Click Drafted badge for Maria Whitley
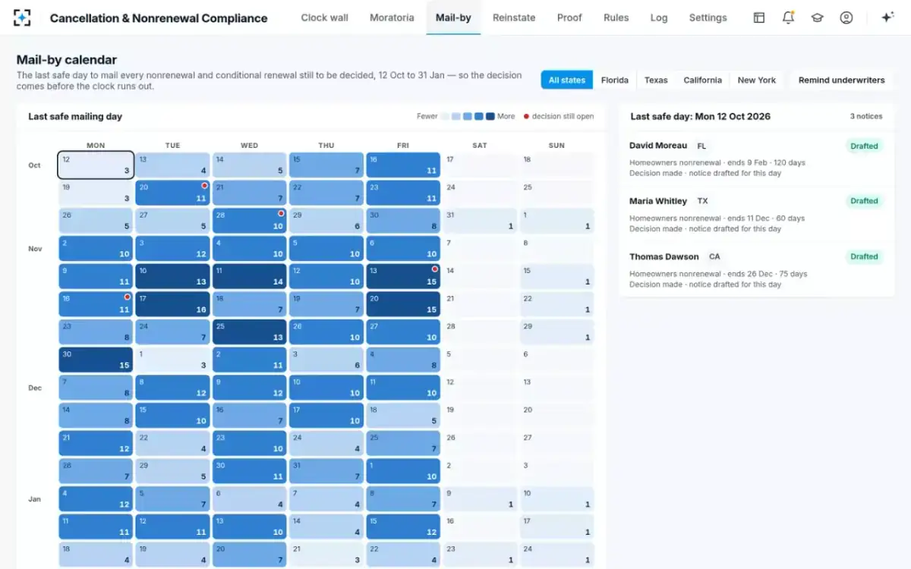 [864, 201]
